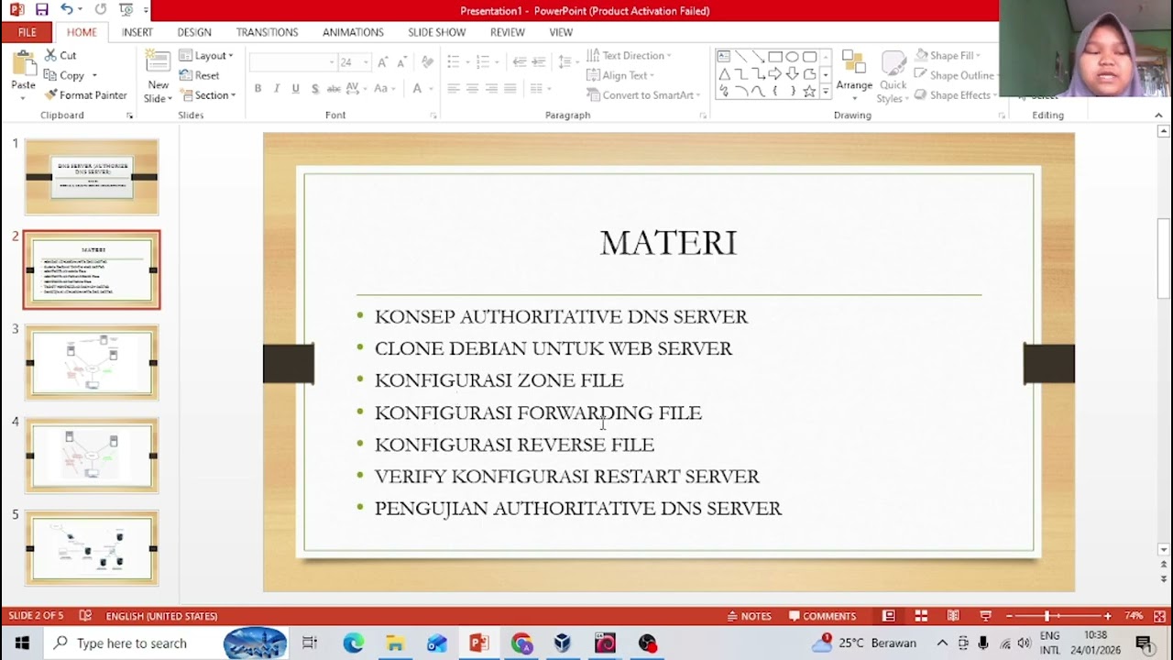Open the Text Direction dropdown
Viewport: 1173px width, 660px height.
pos(629,55)
